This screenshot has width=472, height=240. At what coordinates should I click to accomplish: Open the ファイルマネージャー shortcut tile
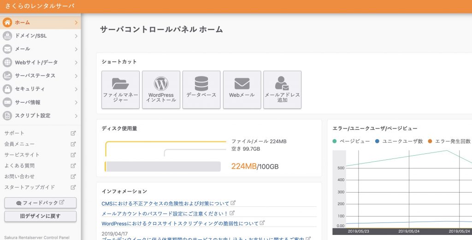click(x=120, y=90)
